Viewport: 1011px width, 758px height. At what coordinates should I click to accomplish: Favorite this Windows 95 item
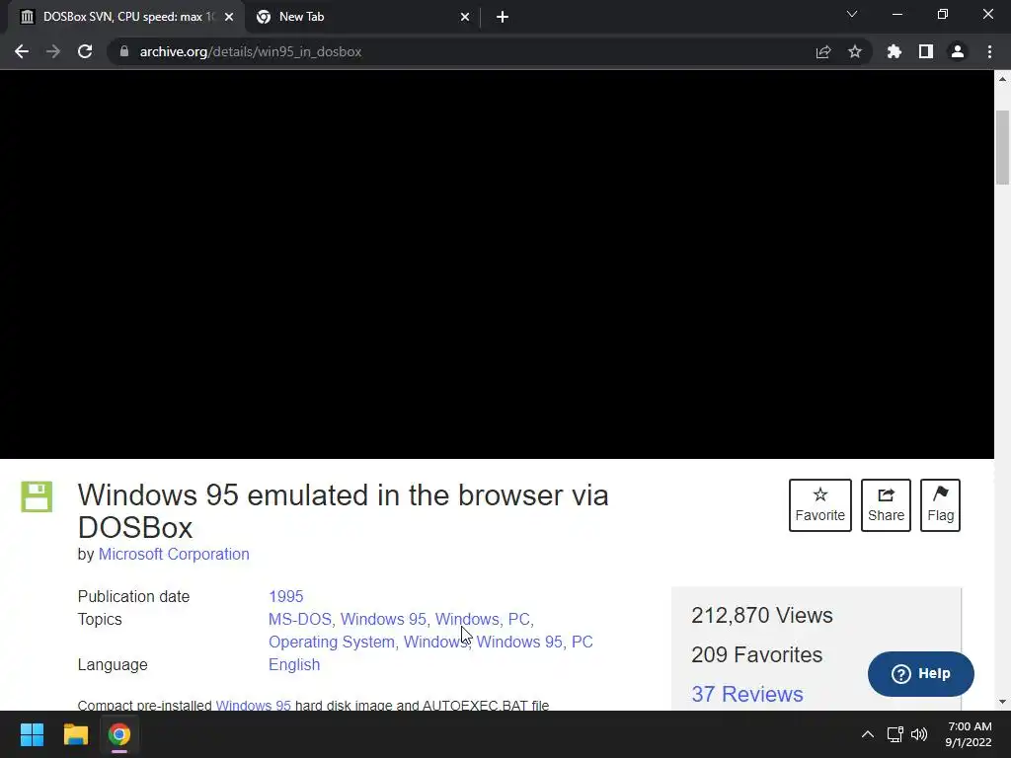coord(820,505)
